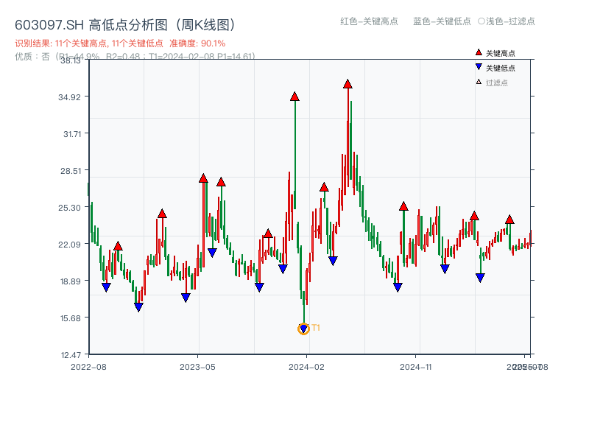Click the leftmost blue key-low triangle marker
The height and width of the screenshot is (442, 589).
(x=106, y=287)
